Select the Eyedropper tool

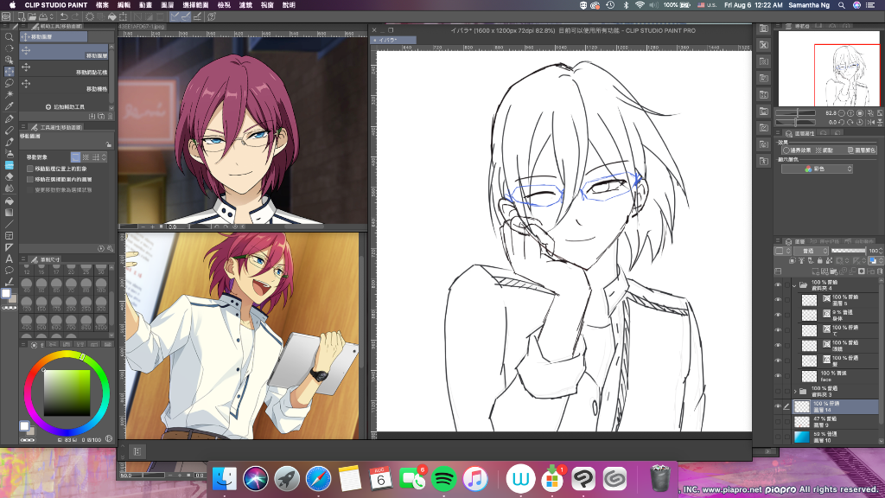click(9, 106)
